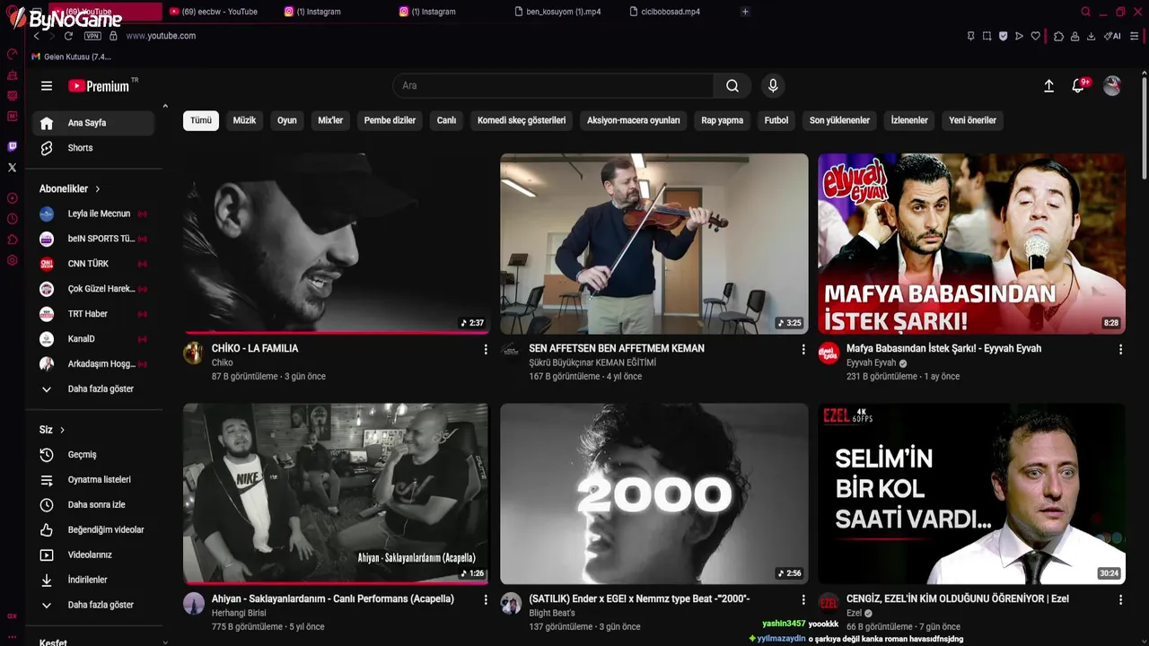Click the pin icon in browser toolbar
This screenshot has height=646, width=1149.
click(970, 36)
